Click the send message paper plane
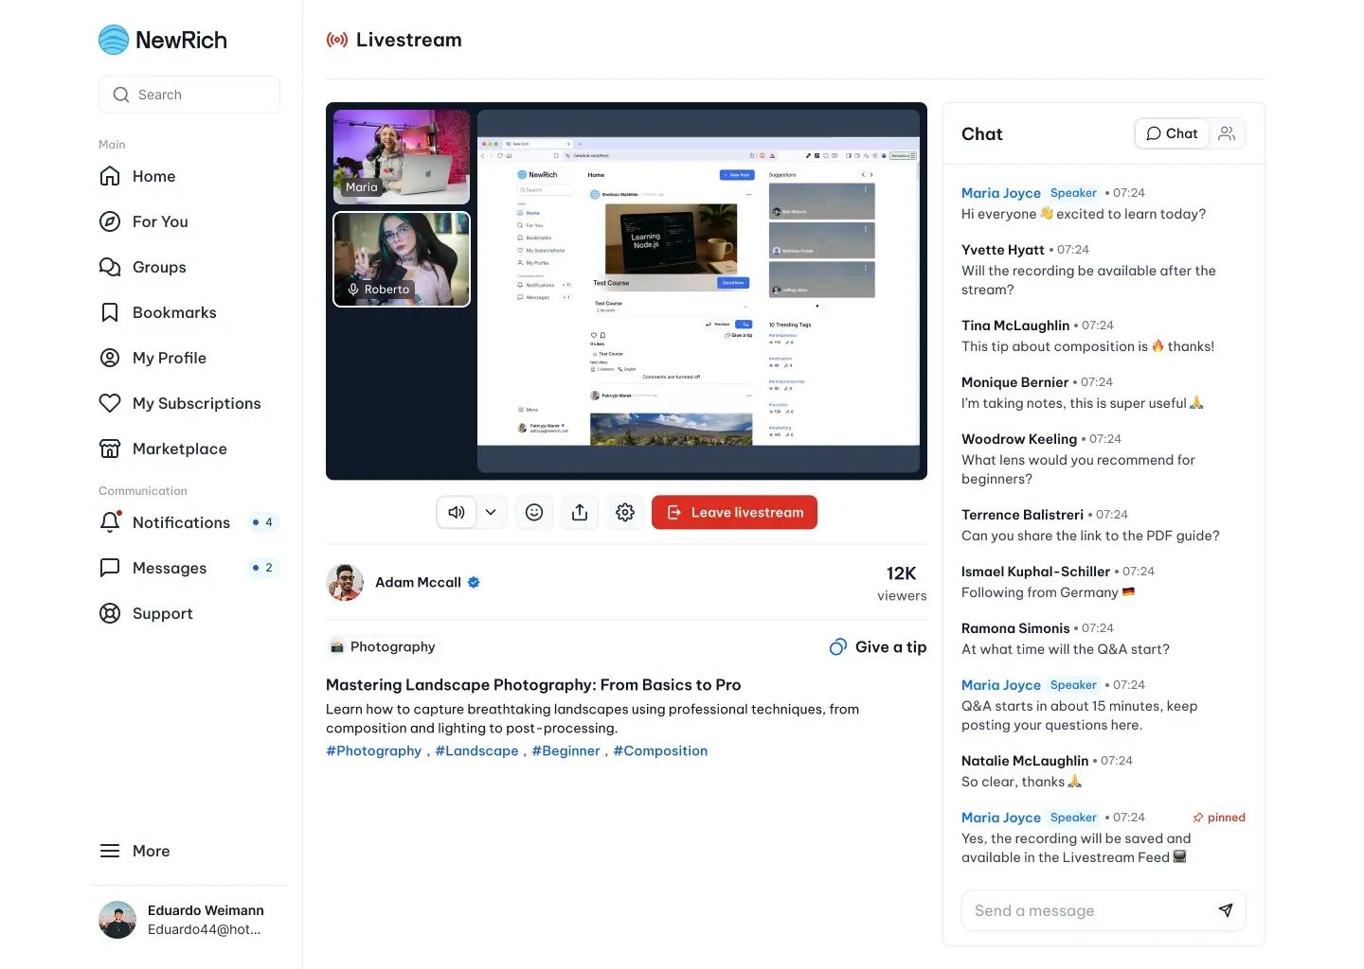 [x=1226, y=910]
